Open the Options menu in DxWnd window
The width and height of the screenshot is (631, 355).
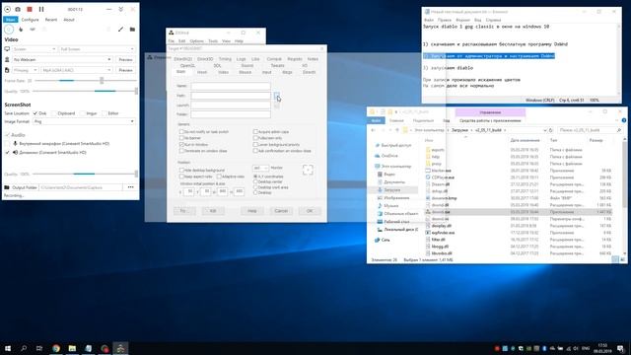(x=197, y=41)
